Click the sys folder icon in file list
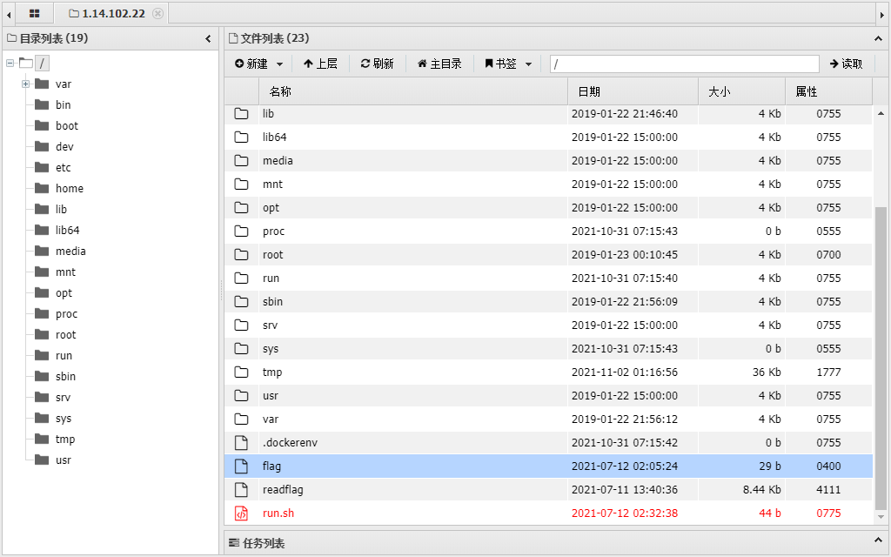 click(242, 348)
